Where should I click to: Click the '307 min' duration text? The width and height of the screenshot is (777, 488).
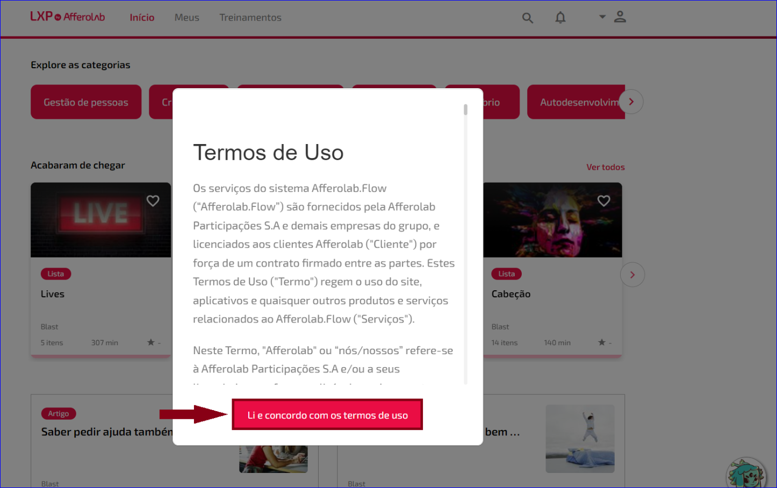(105, 342)
